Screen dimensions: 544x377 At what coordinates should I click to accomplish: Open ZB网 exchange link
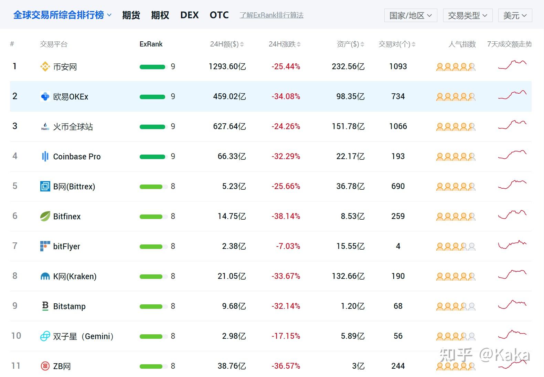pyautogui.click(x=62, y=366)
